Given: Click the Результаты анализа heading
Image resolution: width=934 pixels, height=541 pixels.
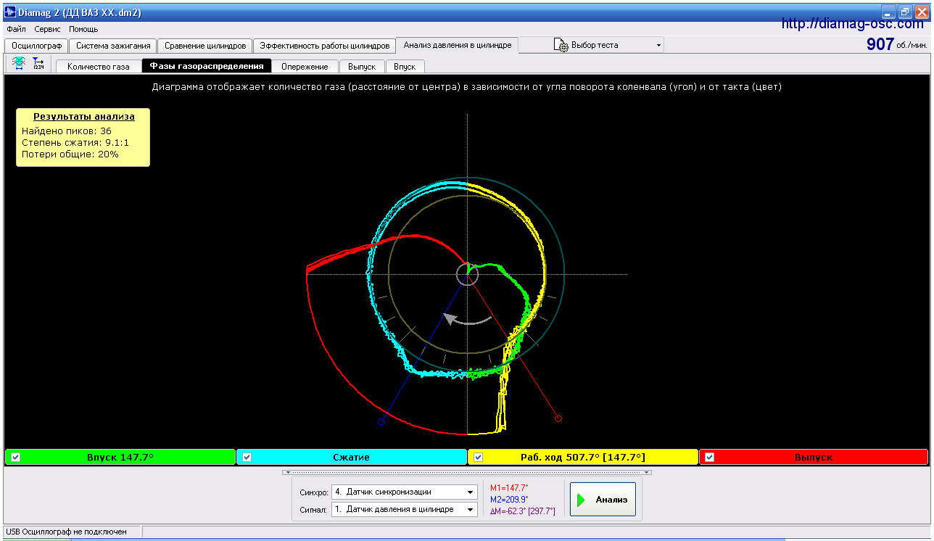Looking at the screenshot, I should click(83, 116).
